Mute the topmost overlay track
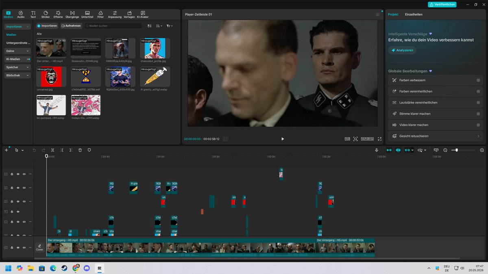This screenshot has width=488, height=274. pos(24,174)
